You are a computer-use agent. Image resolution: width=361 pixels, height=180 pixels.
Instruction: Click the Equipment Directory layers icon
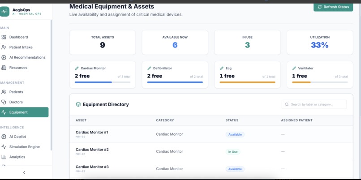click(78, 104)
